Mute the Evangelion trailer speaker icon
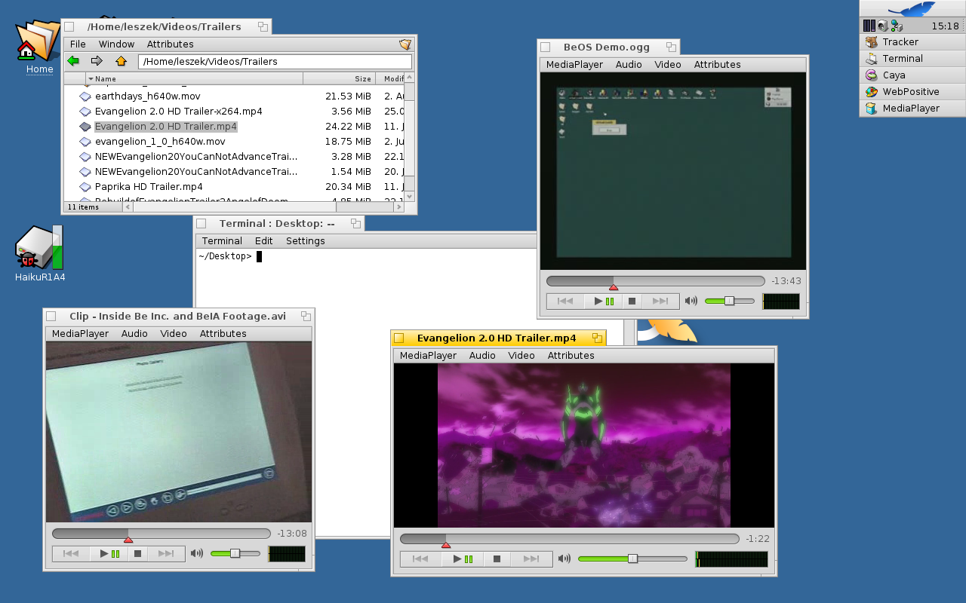Image resolution: width=966 pixels, height=603 pixels. tap(565, 559)
